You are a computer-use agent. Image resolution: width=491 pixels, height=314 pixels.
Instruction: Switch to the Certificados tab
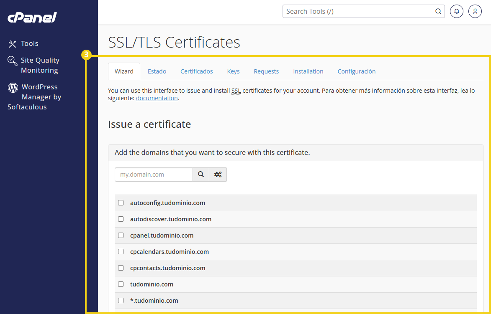(x=197, y=71)
